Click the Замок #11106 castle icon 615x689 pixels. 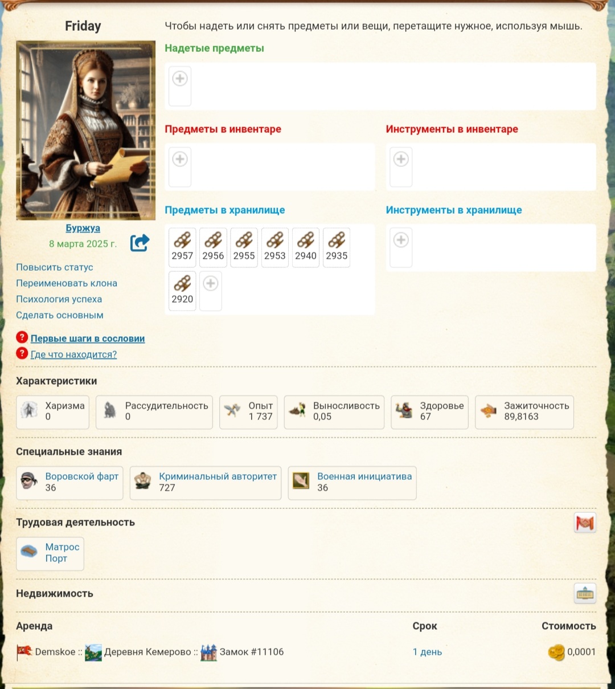[x=209, y=652]
